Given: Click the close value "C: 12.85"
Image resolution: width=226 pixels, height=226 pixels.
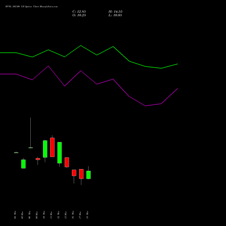Looking at the screenshot, I should (x=79, y=12).
